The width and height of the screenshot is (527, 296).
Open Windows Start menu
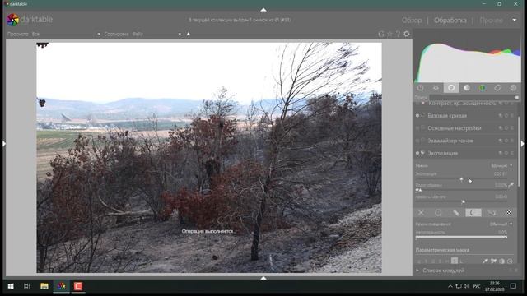pos(11,286)
